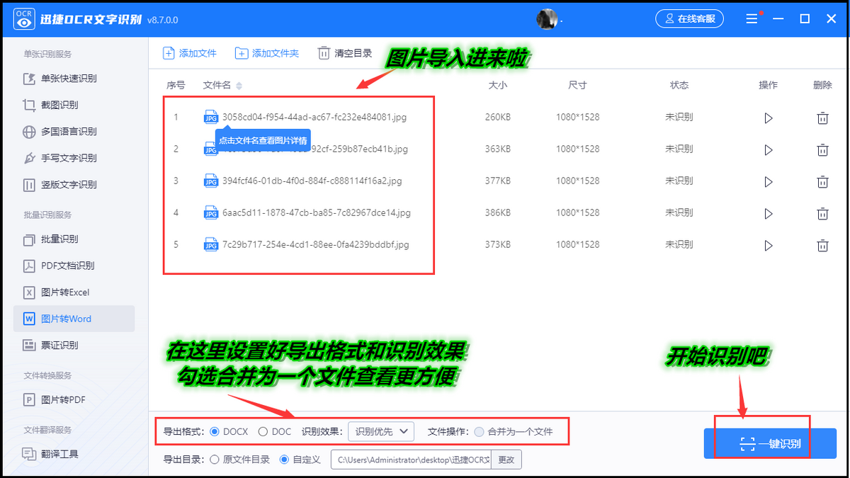
Task: Click 一键识别 button
Action: pos(770,444)
